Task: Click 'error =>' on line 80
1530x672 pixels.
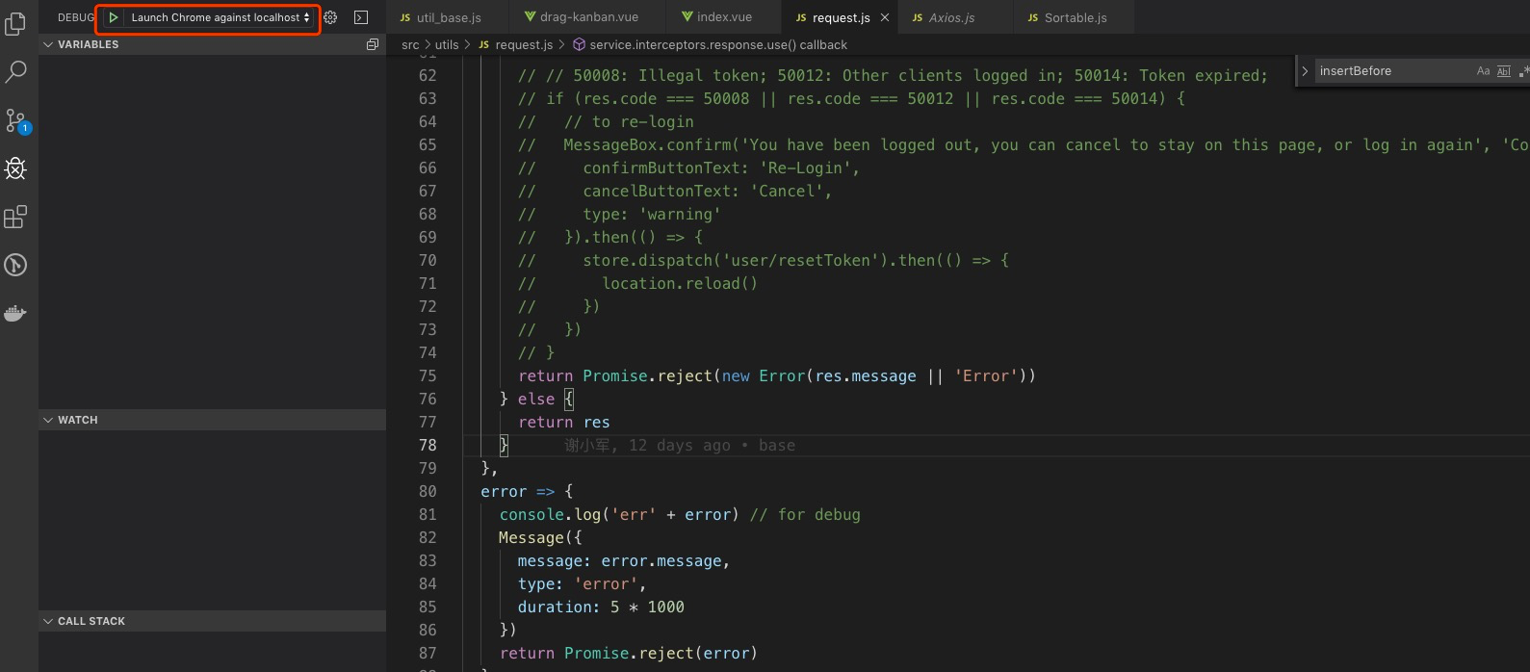Action: click(518, 491)
